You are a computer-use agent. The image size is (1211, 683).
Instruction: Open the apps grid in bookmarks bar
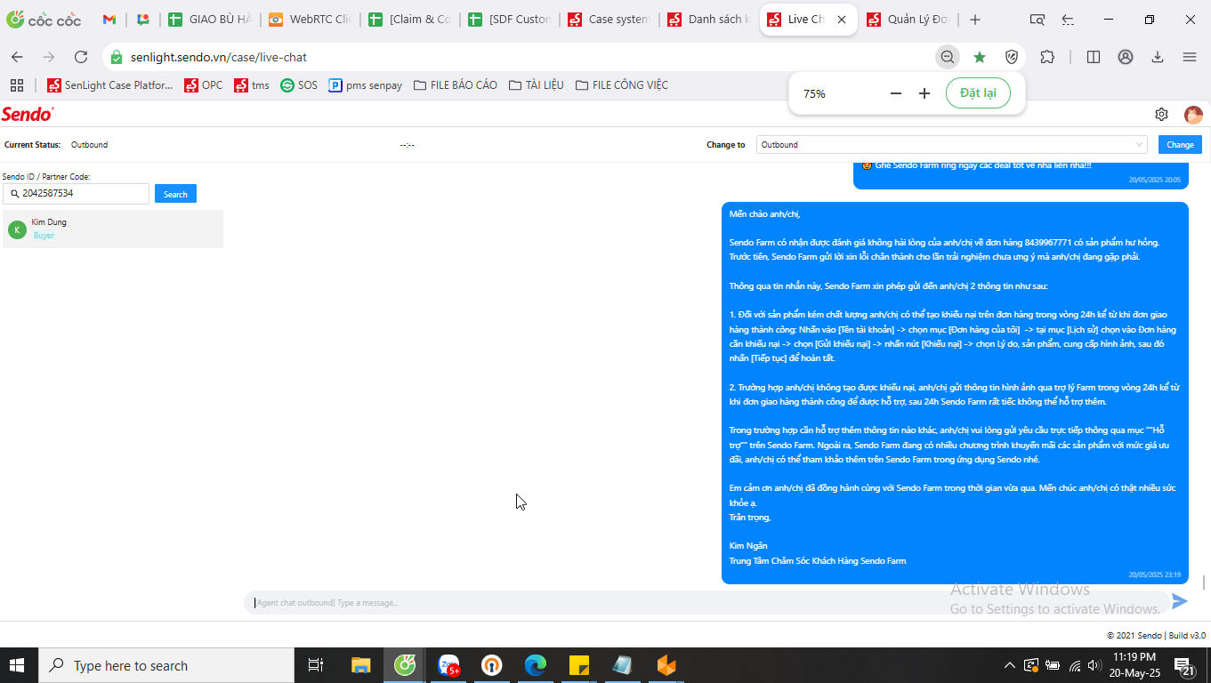[16, 85]
